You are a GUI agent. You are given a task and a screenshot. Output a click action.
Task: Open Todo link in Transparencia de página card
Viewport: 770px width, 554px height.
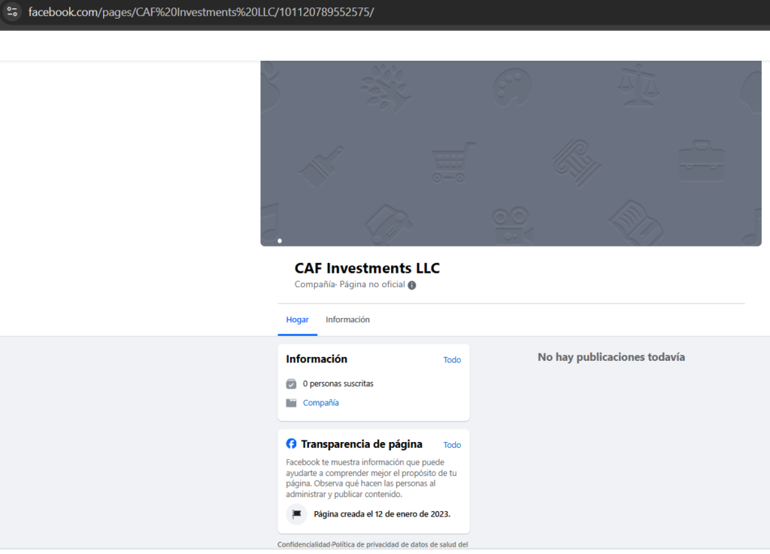click(452, 445)
